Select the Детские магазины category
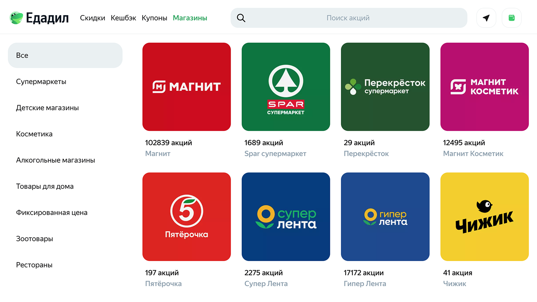Viewport: 537px width, 302px height. [47, 108]
